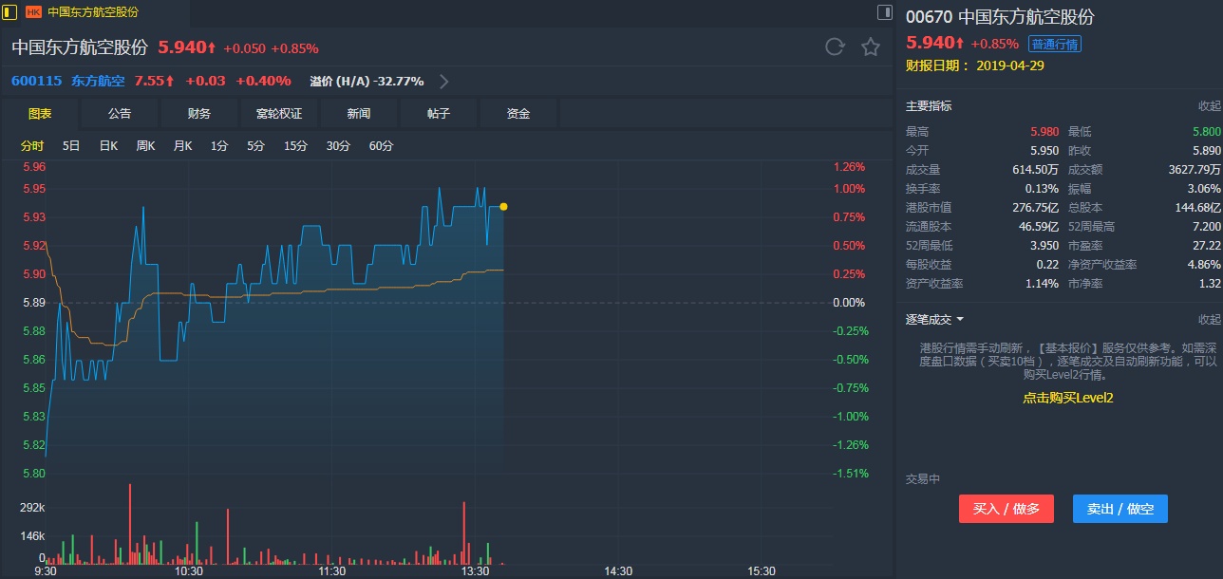Image resolution: width=1223 pixels, height=579 pixels.
Task: Toggle the left sidebar panel icon
Action: [9, 12]
